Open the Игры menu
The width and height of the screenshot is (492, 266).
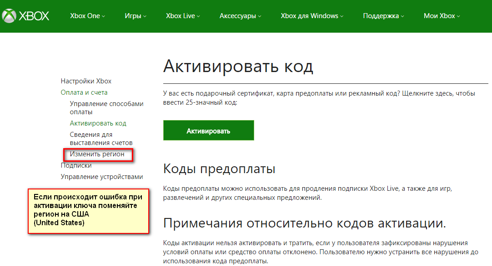pos(135,16)
